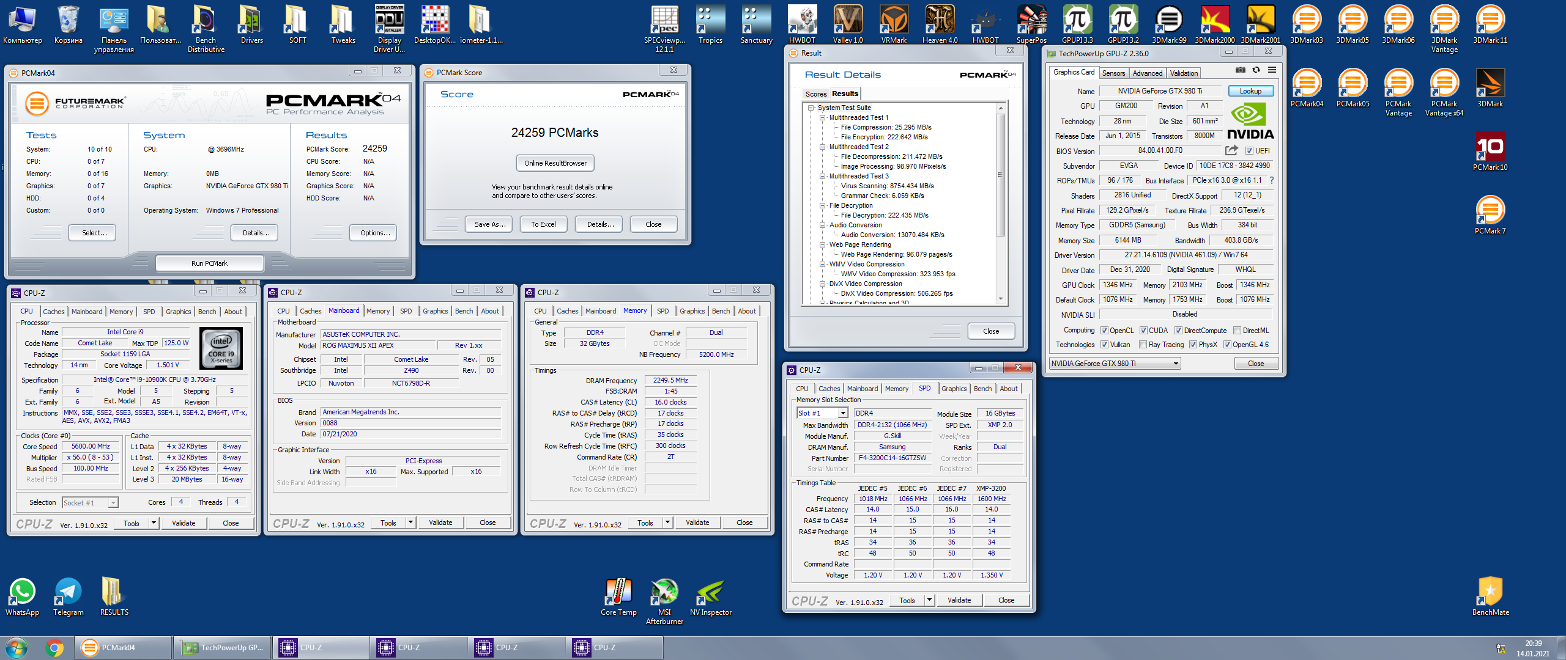The image size is (1566, 660).
Task: Collapse the Multithreaded Test 1 node
Action: click(x=823, y=117)
